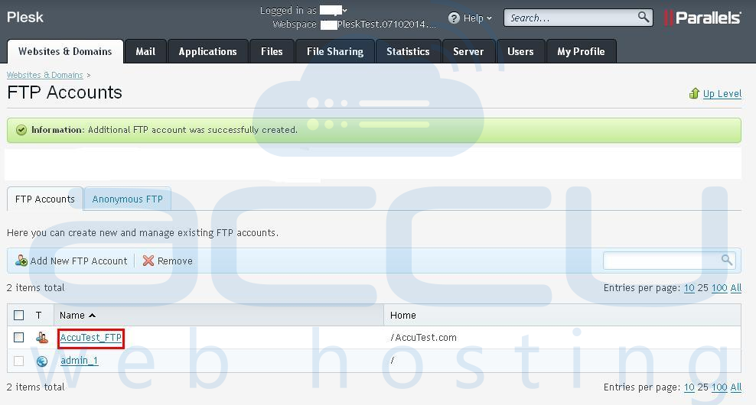Select the FTP Accounts sub-tab

point(45,199)
